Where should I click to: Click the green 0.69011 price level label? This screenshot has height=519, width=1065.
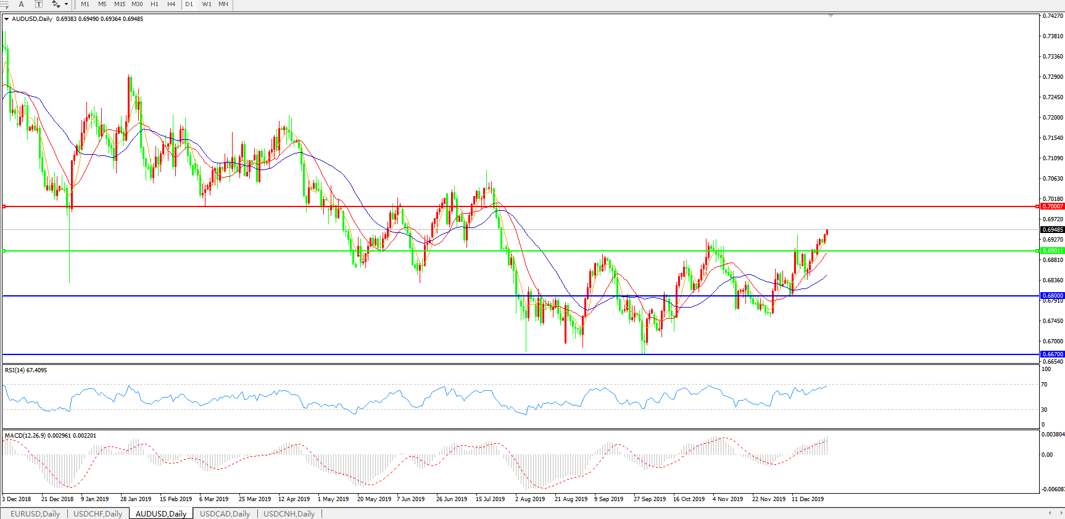(1052, 251)
